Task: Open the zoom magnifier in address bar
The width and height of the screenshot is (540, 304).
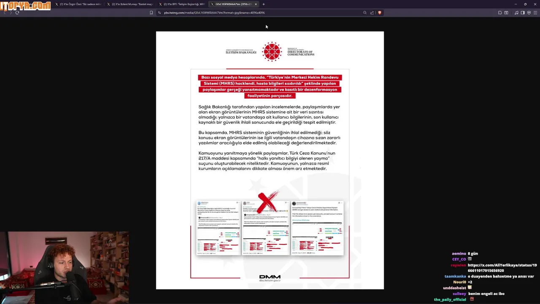Action: tap(365, 13)
